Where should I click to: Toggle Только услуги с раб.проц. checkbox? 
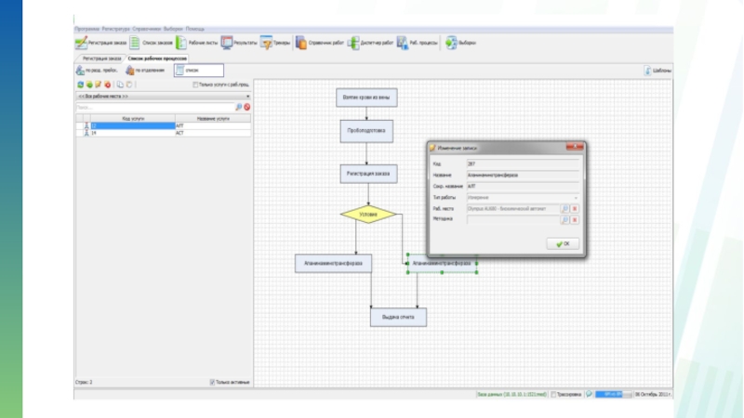(x=195, y=85)
